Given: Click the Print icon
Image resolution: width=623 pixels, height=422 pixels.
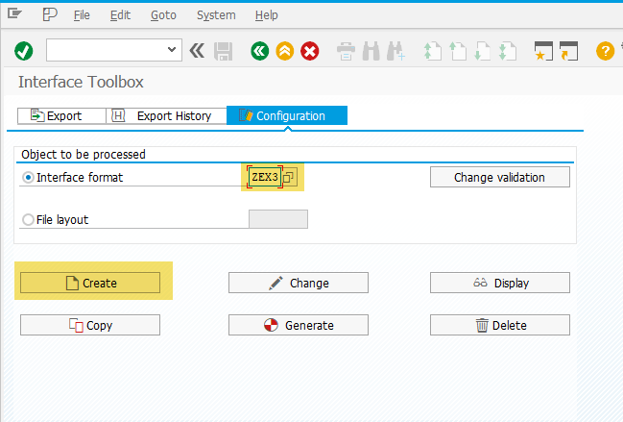Looking at the screenshot, I should 347,51.
